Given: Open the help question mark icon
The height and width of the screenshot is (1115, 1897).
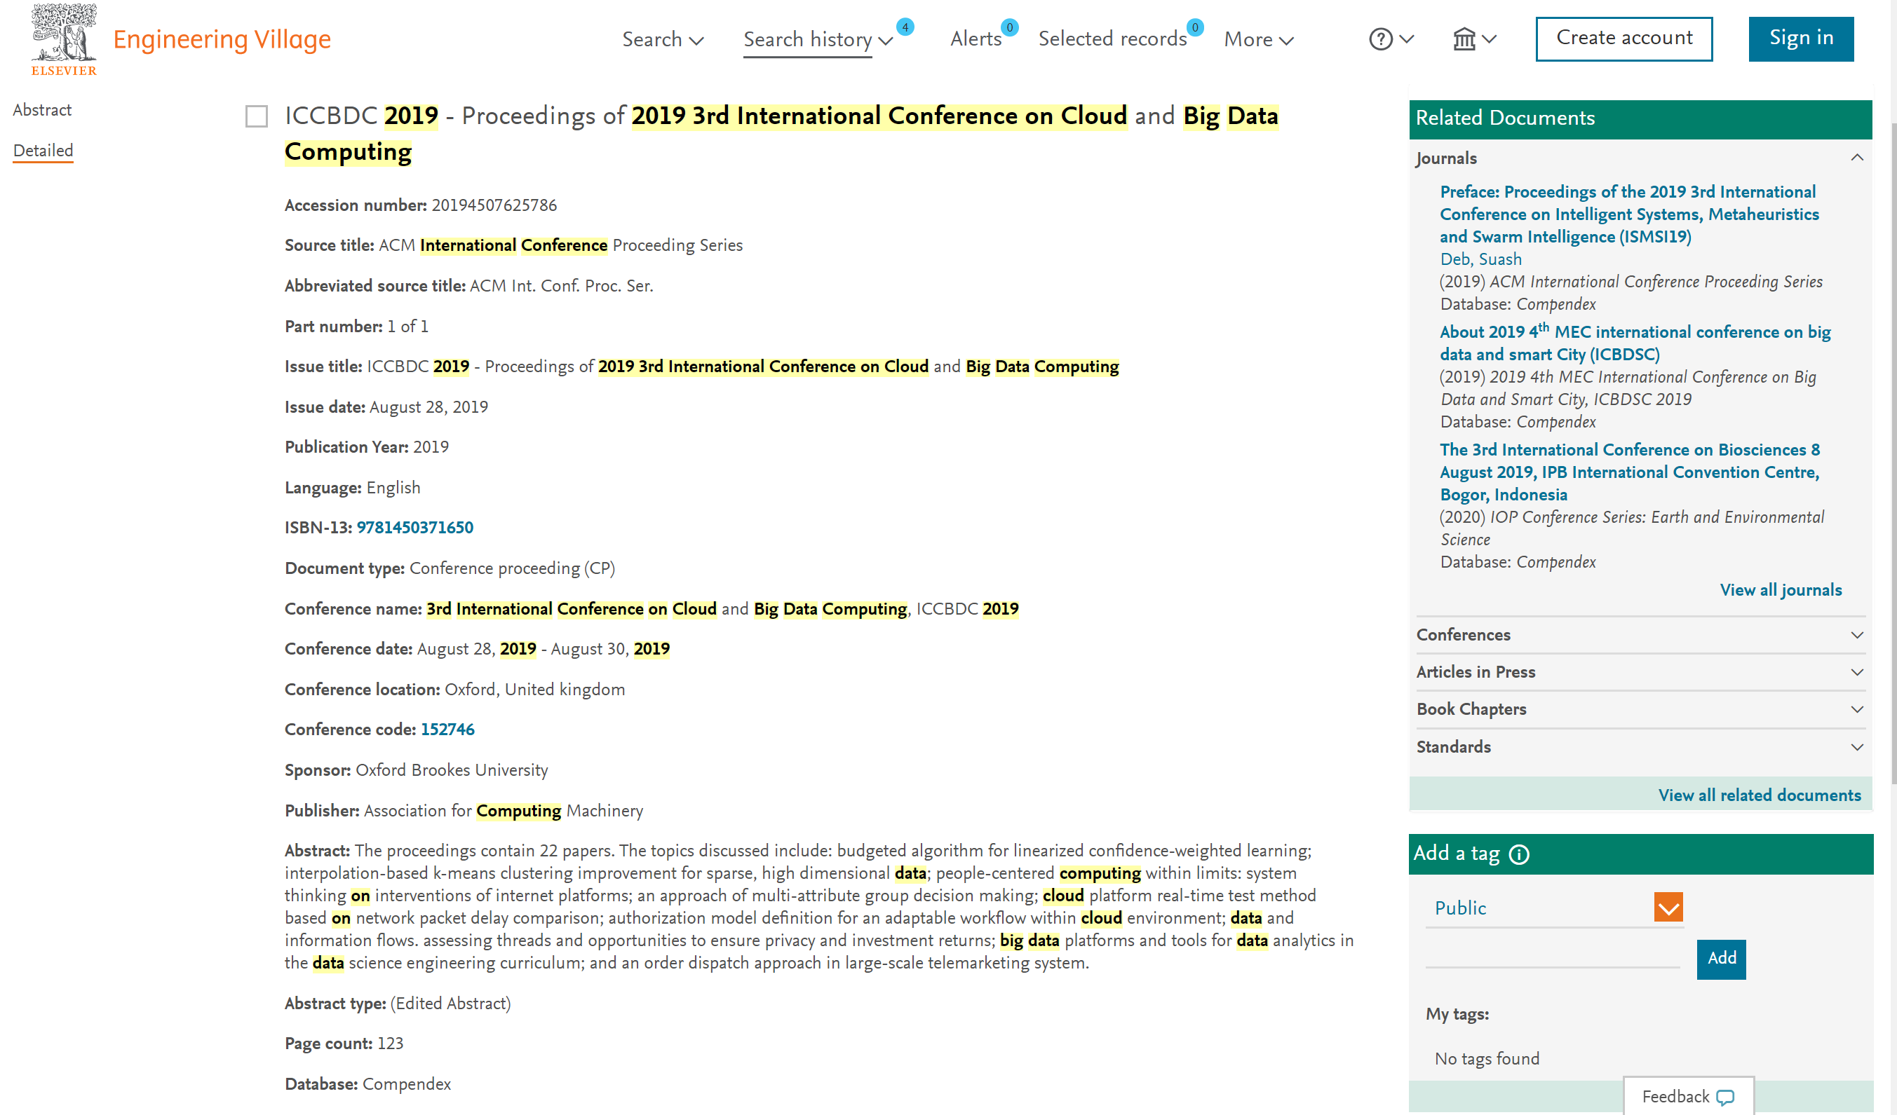Looking at the screenshot, I should coord(1381,39).
